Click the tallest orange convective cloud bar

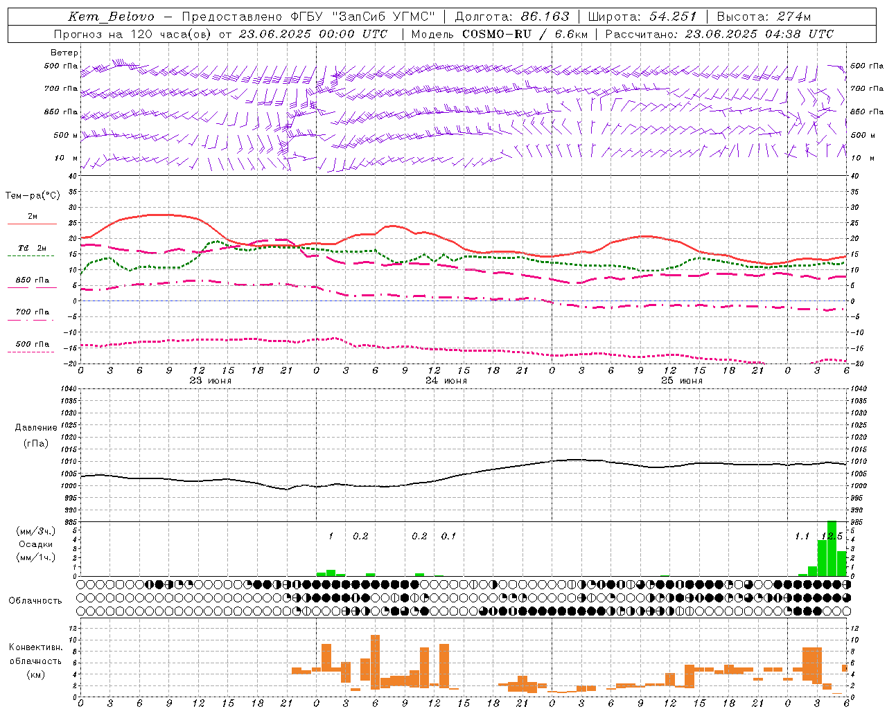point(375,662)
